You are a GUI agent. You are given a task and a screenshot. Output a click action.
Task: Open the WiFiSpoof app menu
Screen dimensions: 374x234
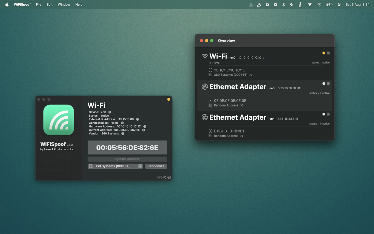click(22, 5)
